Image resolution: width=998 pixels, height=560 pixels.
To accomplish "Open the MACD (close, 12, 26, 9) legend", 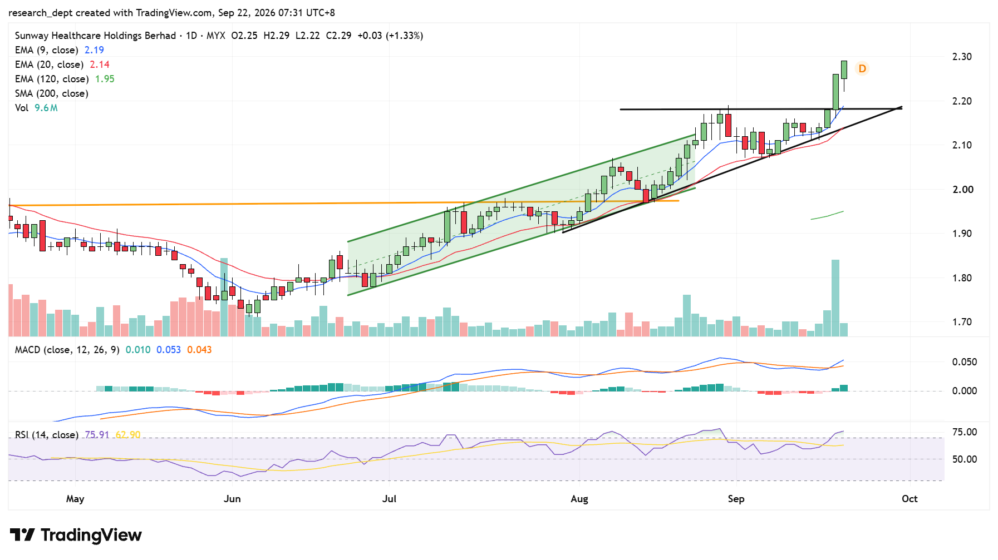I will pos(67,350).
